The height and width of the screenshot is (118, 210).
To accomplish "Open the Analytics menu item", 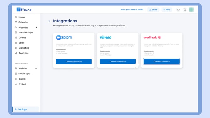I will pyautogui.click(x=24, y=53).
